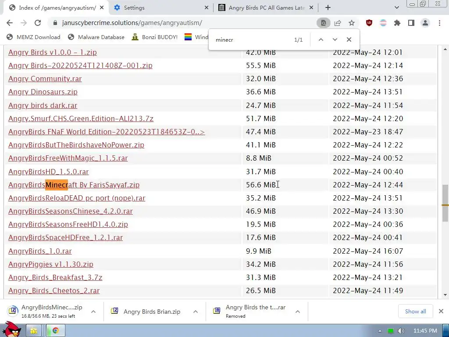This screenshot has height=337, width=449.
Task: Switch to the Settings tab
Action: pos(161,8)
